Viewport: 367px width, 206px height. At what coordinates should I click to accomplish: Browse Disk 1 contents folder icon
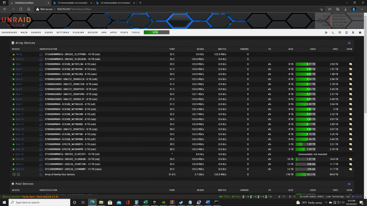[350, 64]
